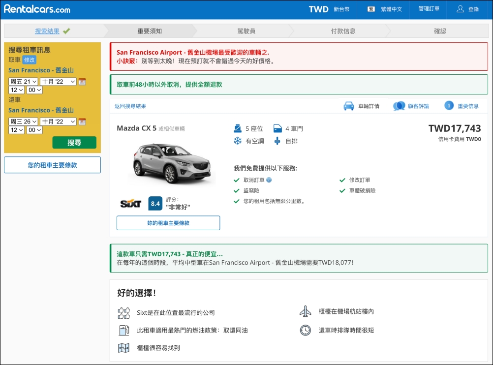Click the 搜尋租車訊息 sidebar heading
493x365 pixels.
29,50
